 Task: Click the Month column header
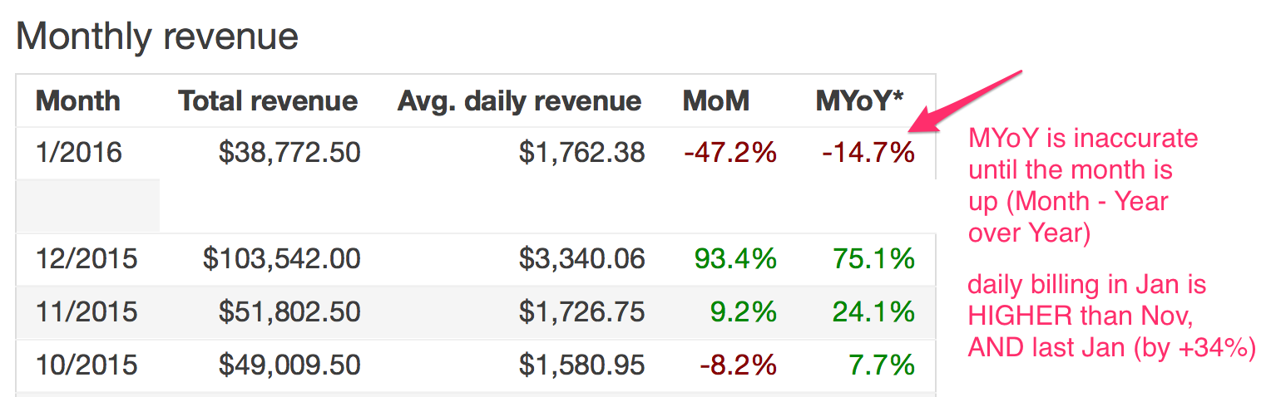[x=78, y=101]
